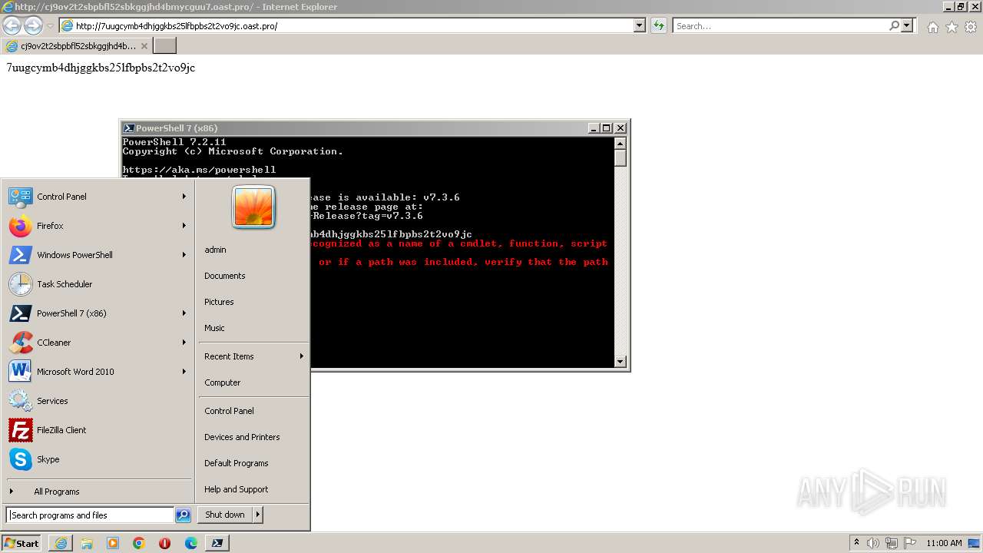Open File Explorer from the taskbar
This screenshot has width=983, height=553.
[x=87, y=543]
